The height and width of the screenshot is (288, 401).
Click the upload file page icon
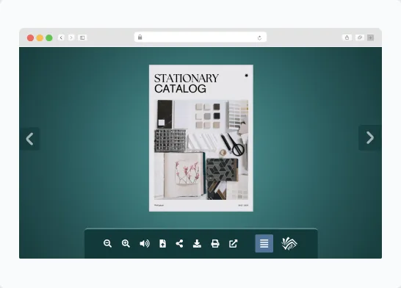pyautogui.click(x=162, y=243)
